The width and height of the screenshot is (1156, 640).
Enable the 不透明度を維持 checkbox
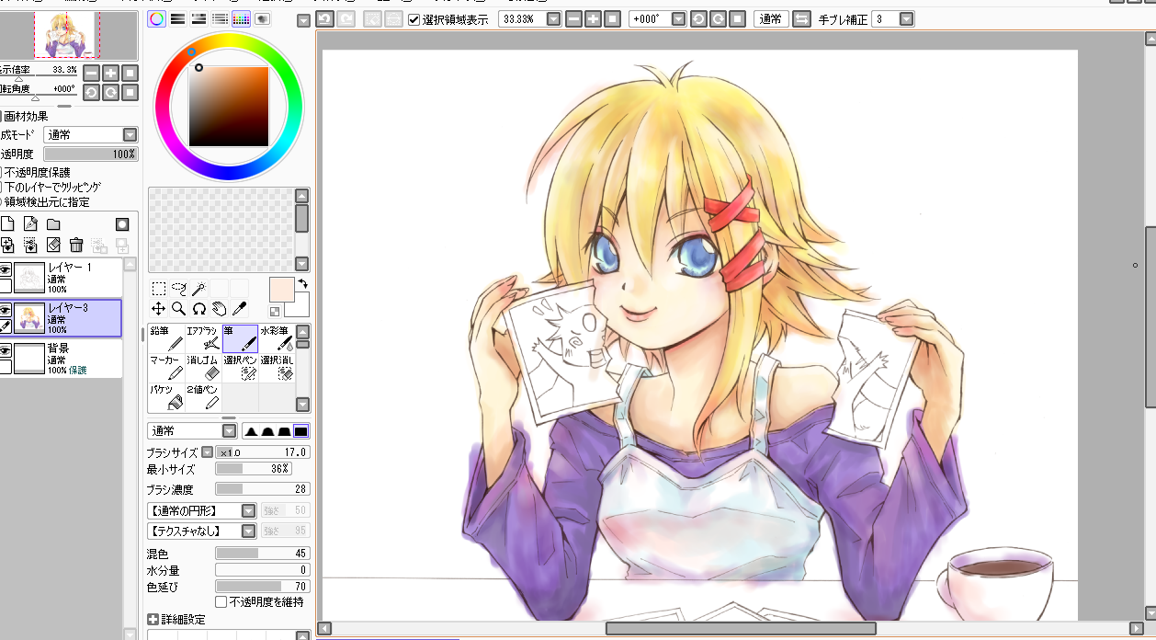(x=221, y=602)
